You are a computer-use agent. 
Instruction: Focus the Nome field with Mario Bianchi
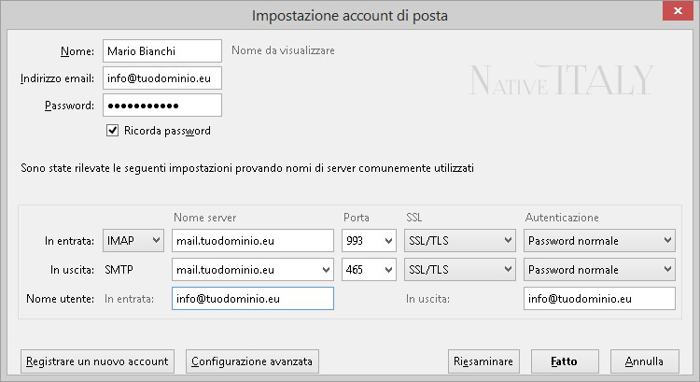coord(162,51)
